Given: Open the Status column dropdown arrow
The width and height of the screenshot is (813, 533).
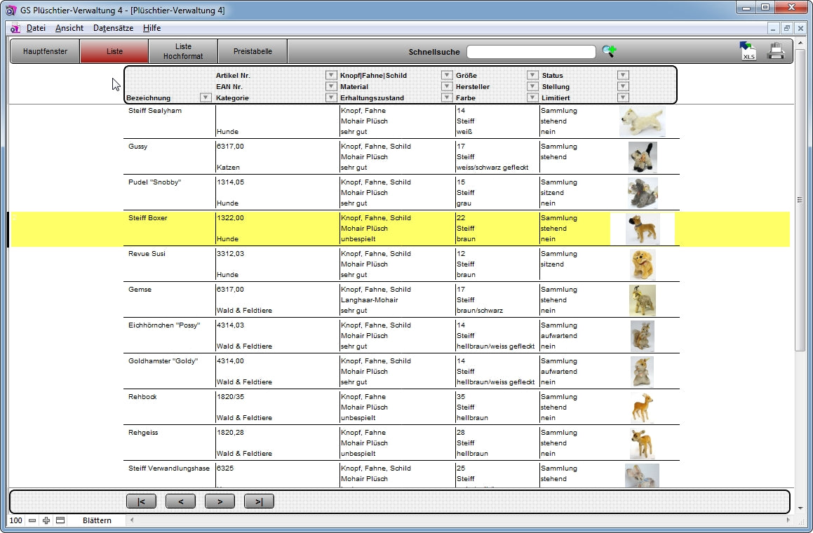Looking at the screenshot, I should pyautogui.click(x=622, y=75).
